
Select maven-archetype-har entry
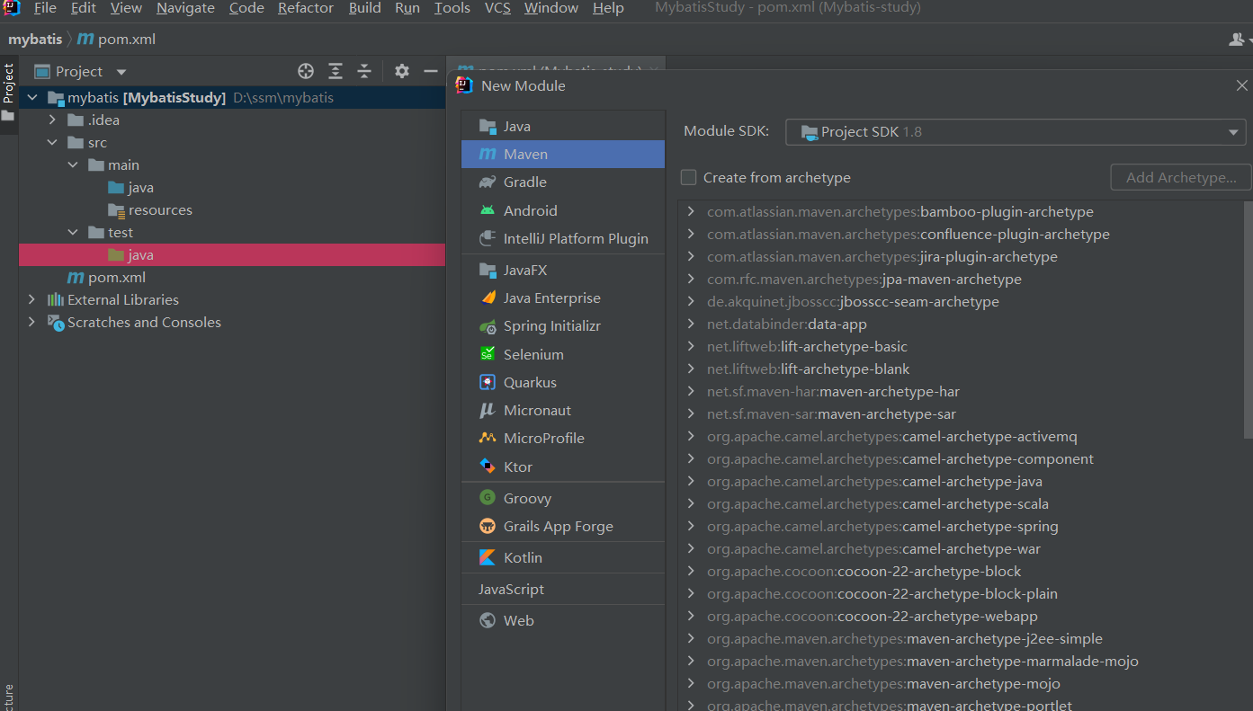click(833, 392)
